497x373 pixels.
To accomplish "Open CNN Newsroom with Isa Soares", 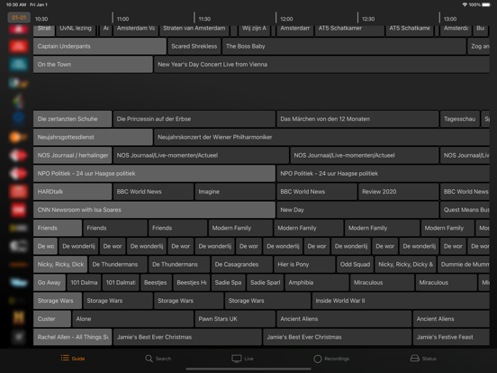I will pos(154,210).
